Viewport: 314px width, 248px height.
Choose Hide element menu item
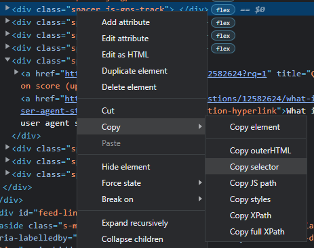pyautogui.click(x=141, y=167)
